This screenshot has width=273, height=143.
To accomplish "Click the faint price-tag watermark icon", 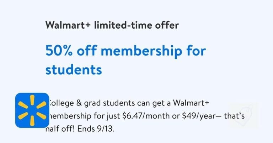I will coord(243,116).
